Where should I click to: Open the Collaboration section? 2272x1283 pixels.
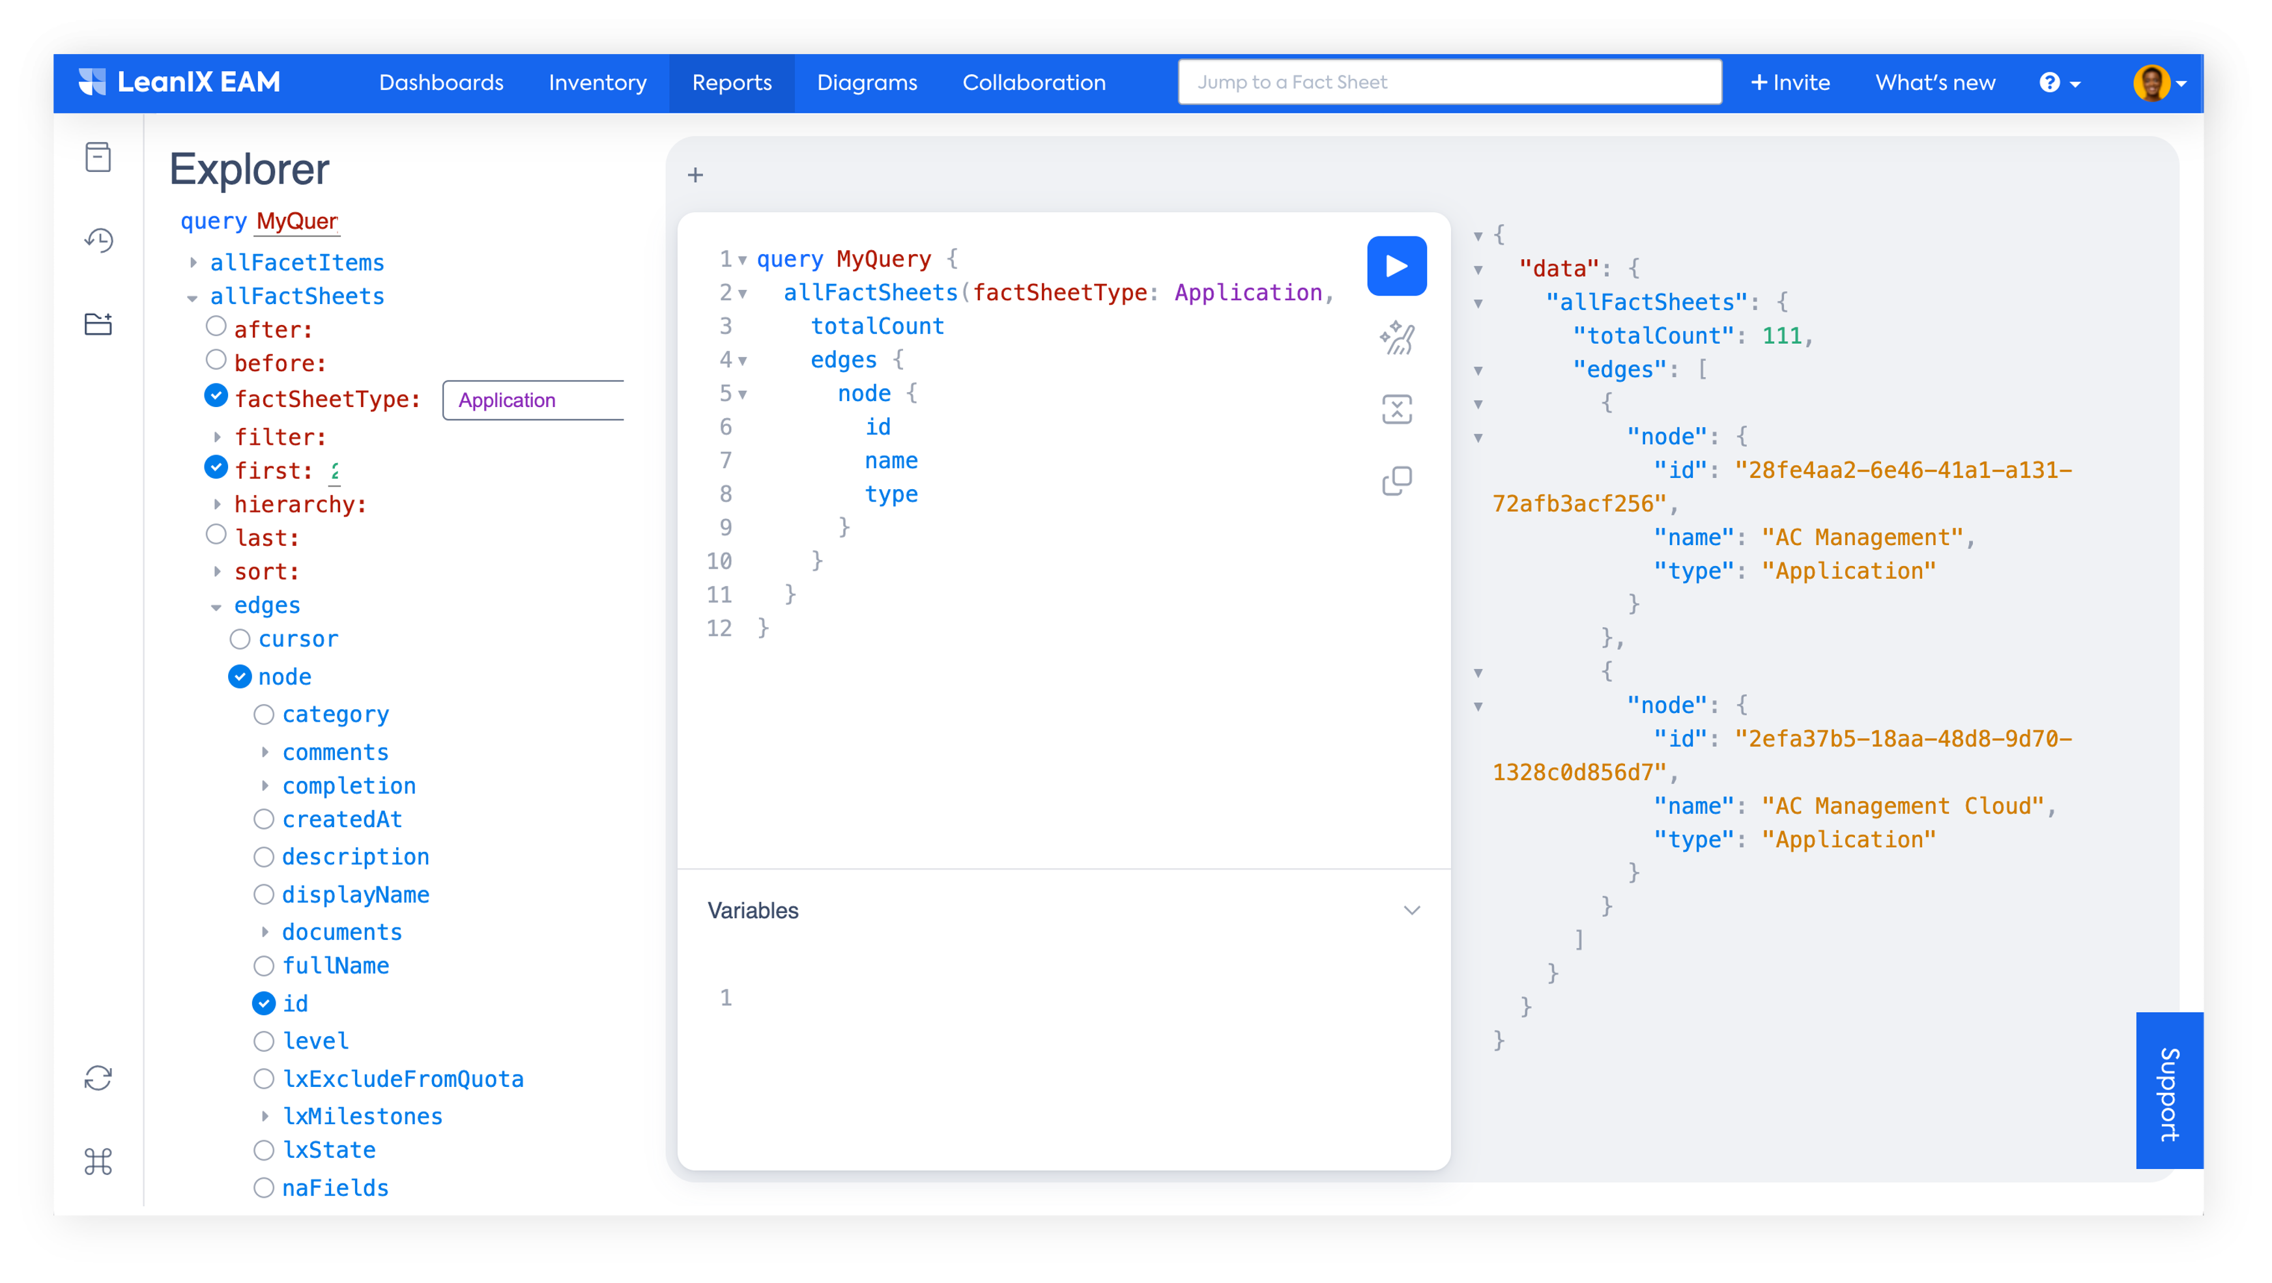[x=1033, y=82]
